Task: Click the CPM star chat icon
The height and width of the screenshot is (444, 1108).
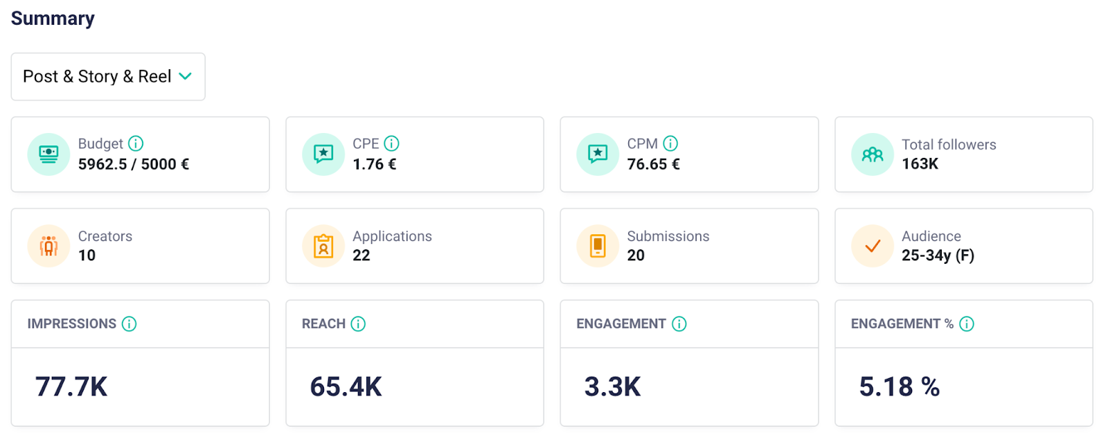Action: pyautogui.click(x=598, y=154)
